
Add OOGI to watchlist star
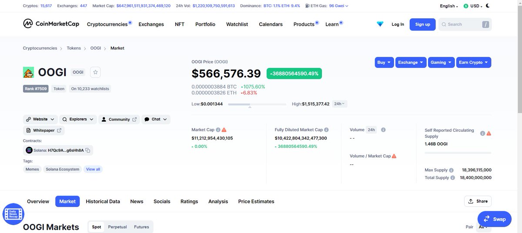pos(96,72)
